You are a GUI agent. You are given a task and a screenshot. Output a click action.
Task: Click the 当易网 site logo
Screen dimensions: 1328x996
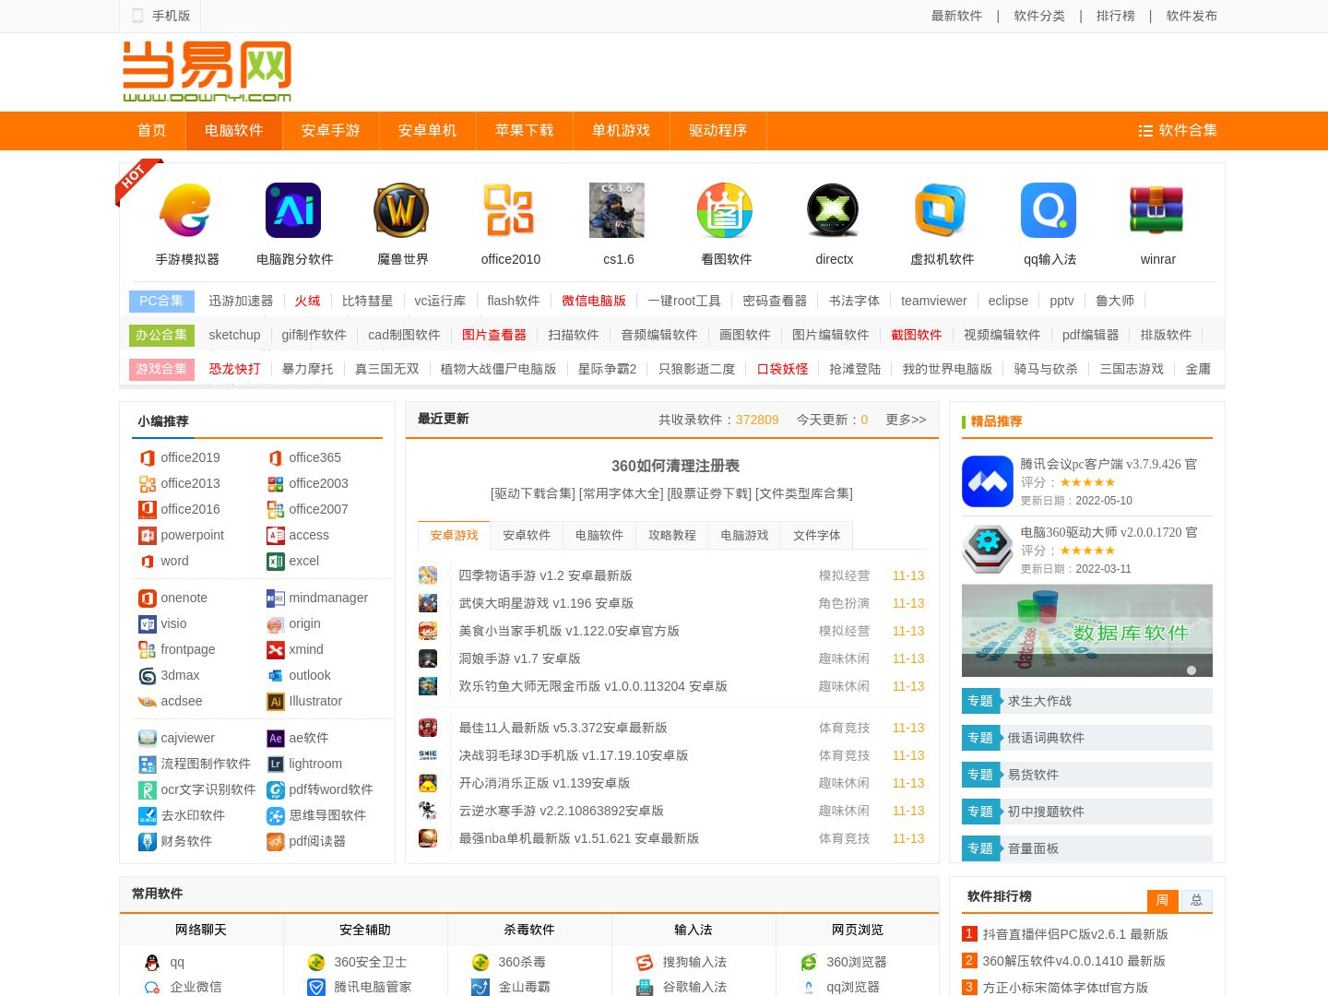pos(207,71)
